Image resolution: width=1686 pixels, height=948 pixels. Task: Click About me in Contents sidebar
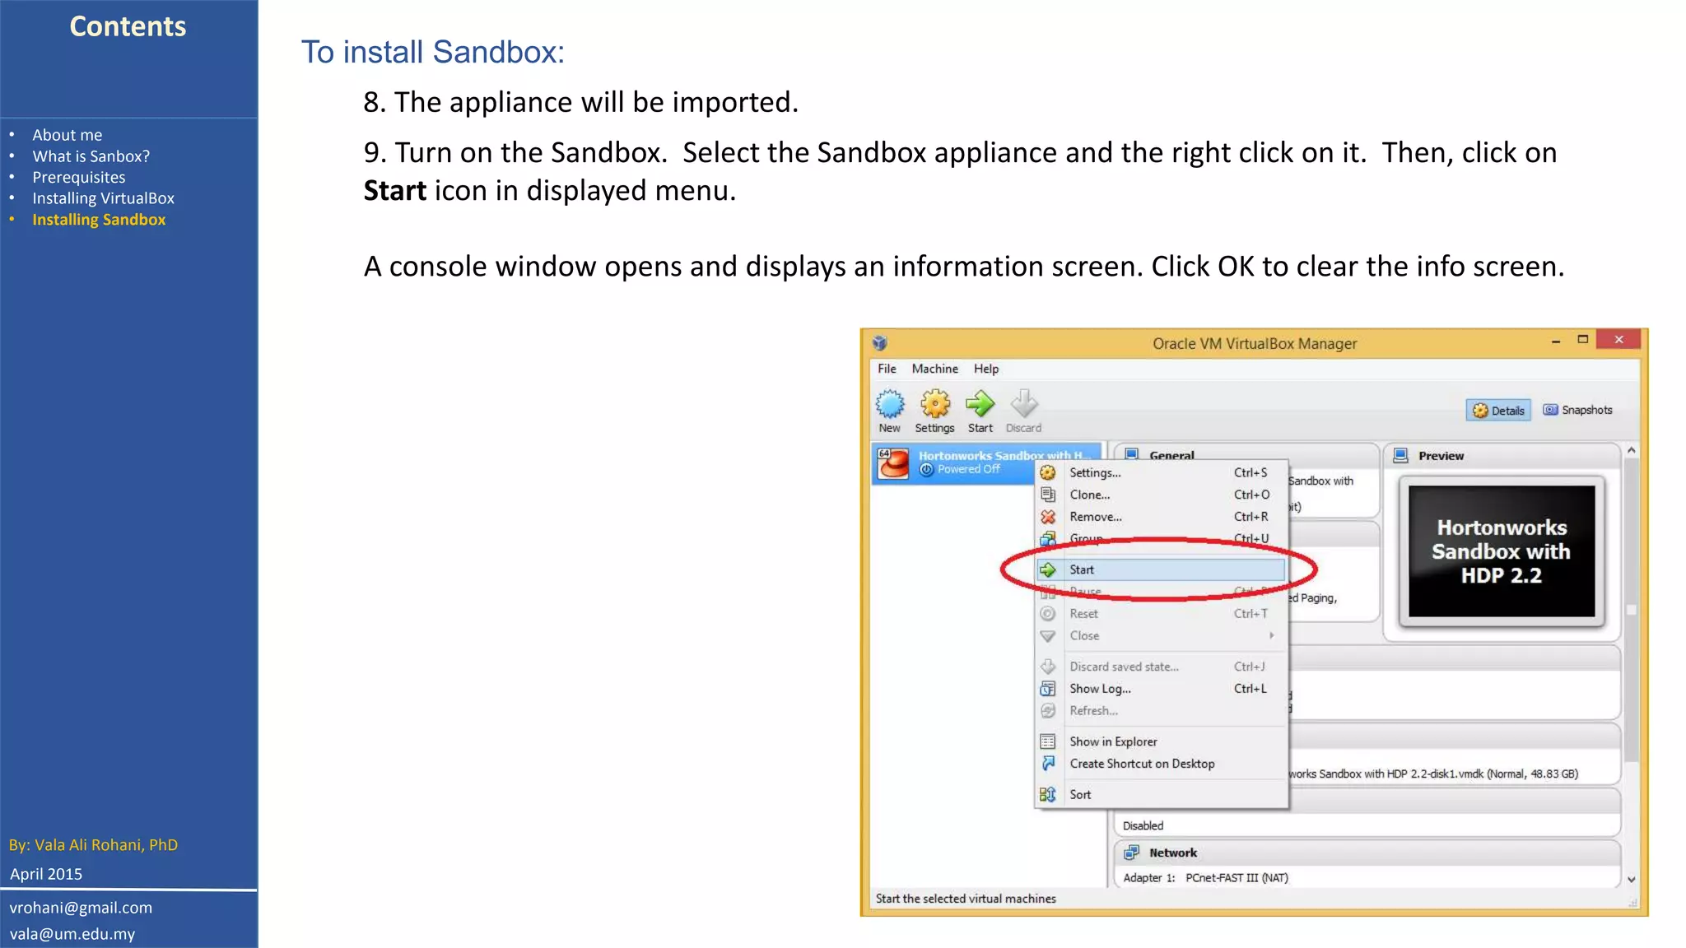click(x=68, y=135)
